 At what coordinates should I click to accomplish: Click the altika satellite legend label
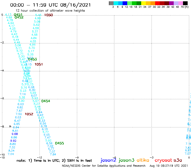(x=143, y=160)
